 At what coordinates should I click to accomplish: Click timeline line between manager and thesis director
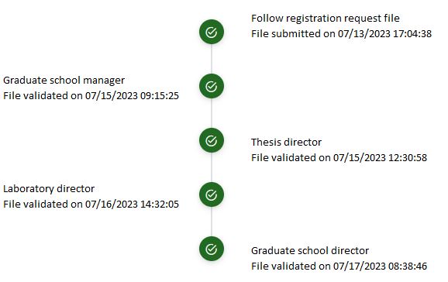coord(212,113)
